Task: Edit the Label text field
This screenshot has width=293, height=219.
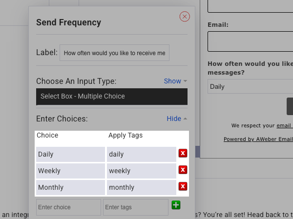Action: (114, 53)
